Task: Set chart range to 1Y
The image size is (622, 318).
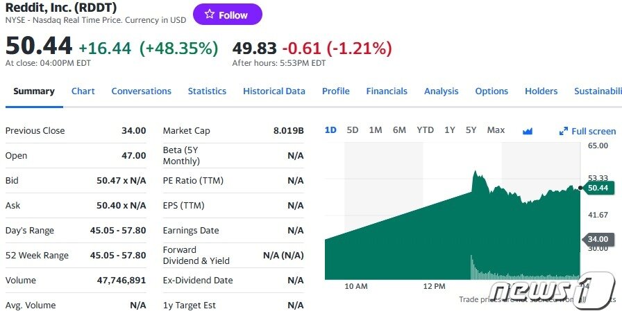Action: [x=450, y=130]
